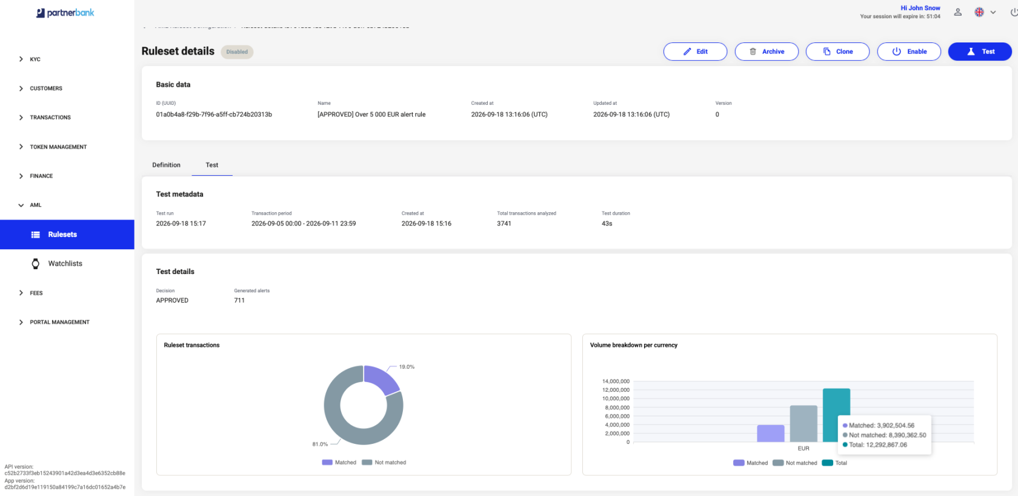The height and width of the screenshot is (496, 1018).
Task: Click the gray Not matched EUR bar
Action: (x=803, y=424)
